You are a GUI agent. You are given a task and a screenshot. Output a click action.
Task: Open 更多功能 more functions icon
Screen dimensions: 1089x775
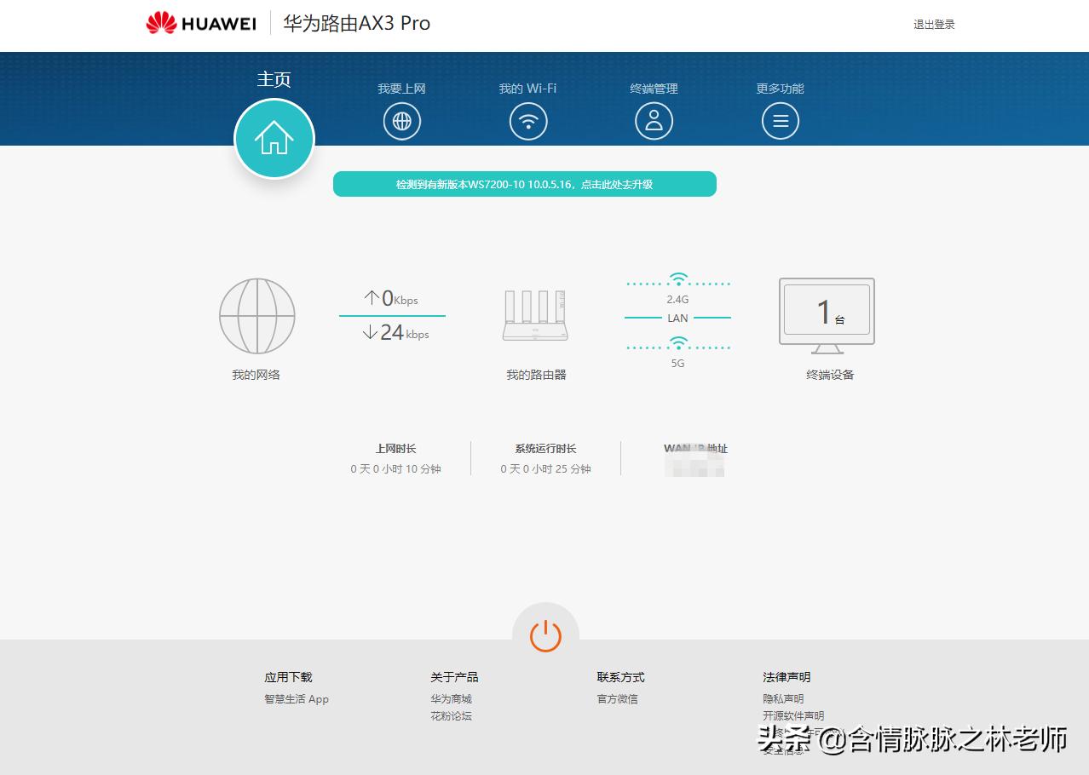(x=779, y=120)
